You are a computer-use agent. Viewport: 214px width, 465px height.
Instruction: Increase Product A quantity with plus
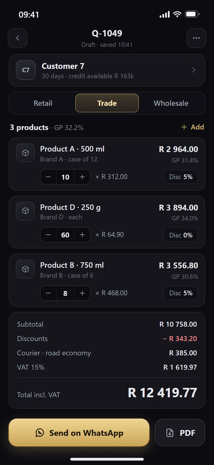pos(82,177)
